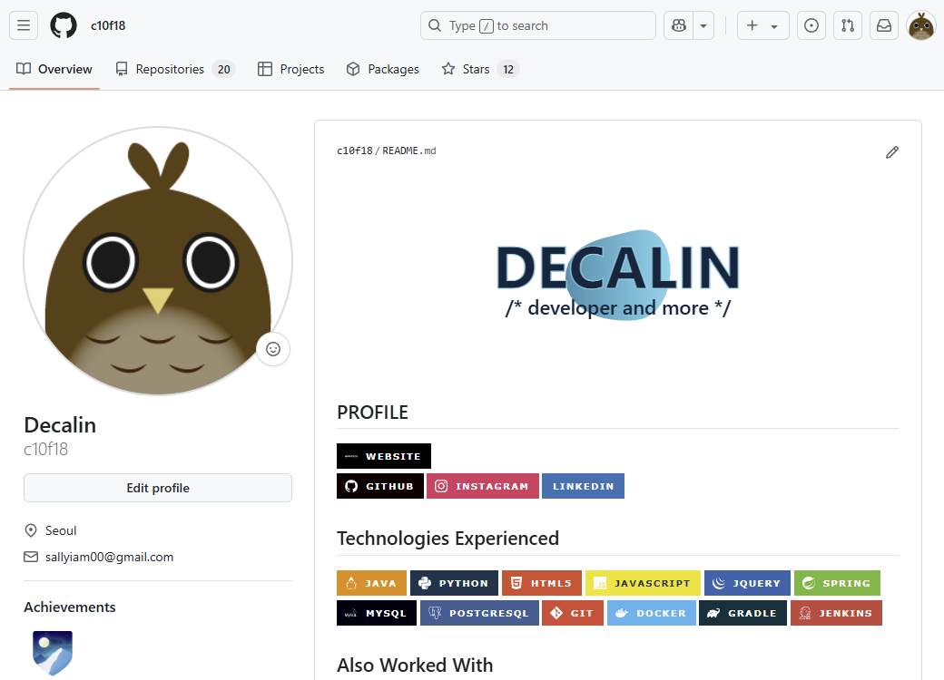This screenshot has width=944, height=680.
Task: Open the Notifications inbox icon
Action: click(x=883, y=25)
